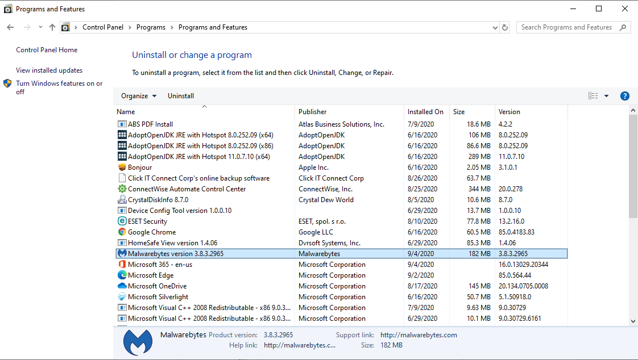Refresh the Programs and Features list
638x360 pixels.
(x=505, y=27)
